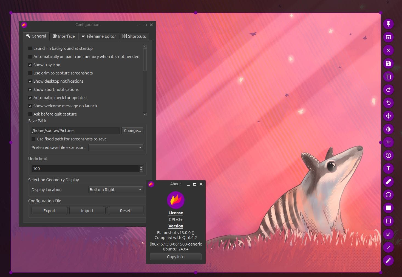
Task: Copy the capture to clipboard
Action: click(388, 76)
